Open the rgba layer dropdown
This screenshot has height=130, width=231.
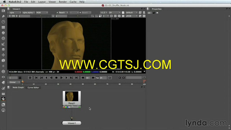tap(15, 12)
